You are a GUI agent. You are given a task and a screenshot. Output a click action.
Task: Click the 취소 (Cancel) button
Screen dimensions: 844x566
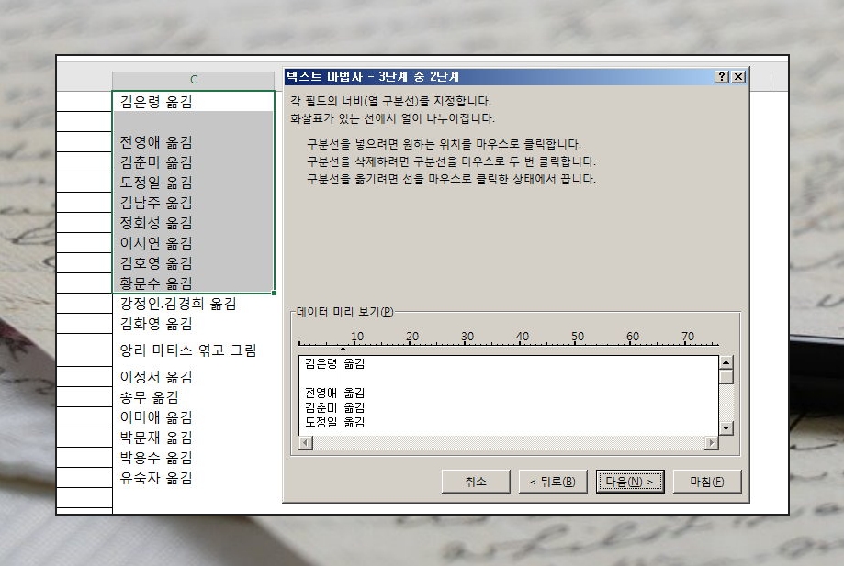pos(476,481)
